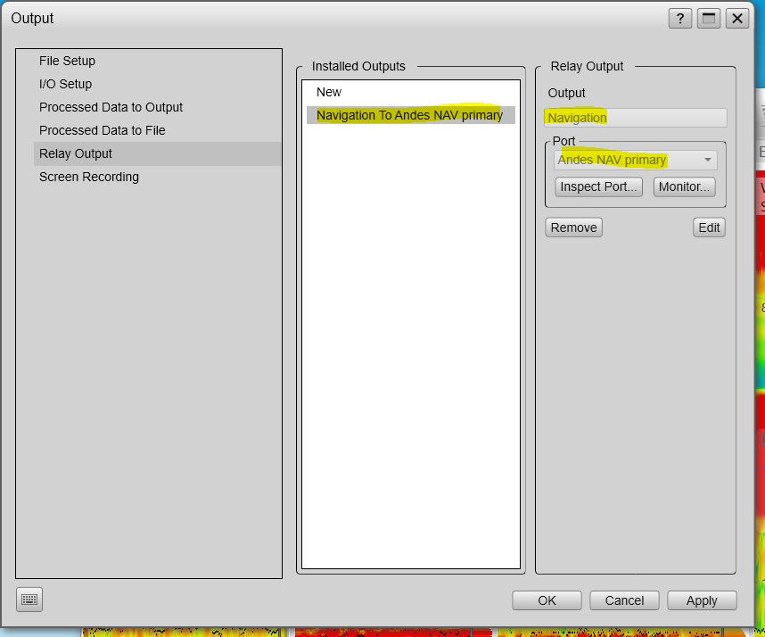The width and height of the screenshot is (765, 637).
Task: Select Relay Output in the sidebar
Action: click(158, 153)
